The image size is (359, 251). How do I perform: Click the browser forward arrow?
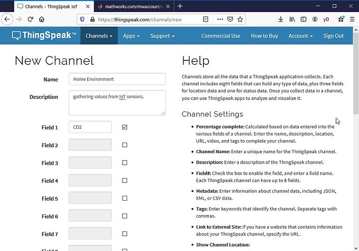(19, 19)
